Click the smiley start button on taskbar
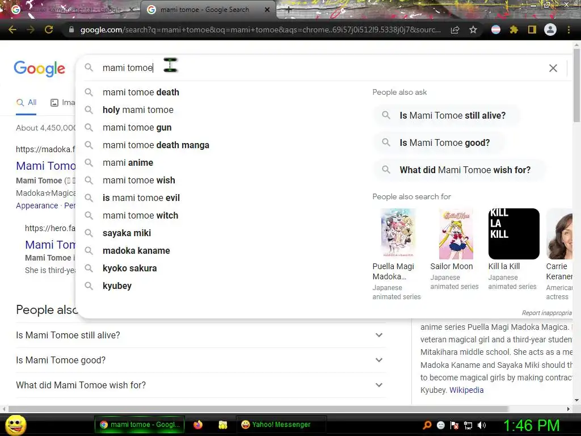This screenshot has width=581, height=436. click(x=15, y=425)
